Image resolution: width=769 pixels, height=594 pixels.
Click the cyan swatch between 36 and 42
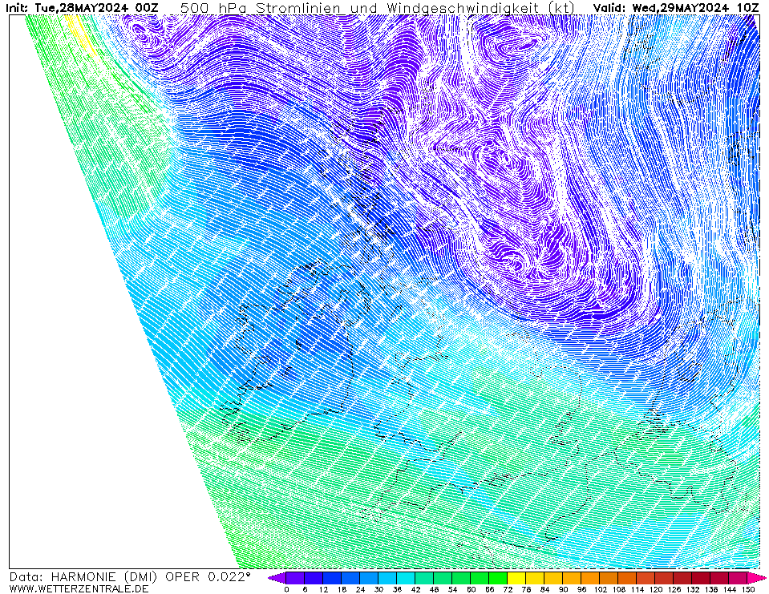[406, 578]
